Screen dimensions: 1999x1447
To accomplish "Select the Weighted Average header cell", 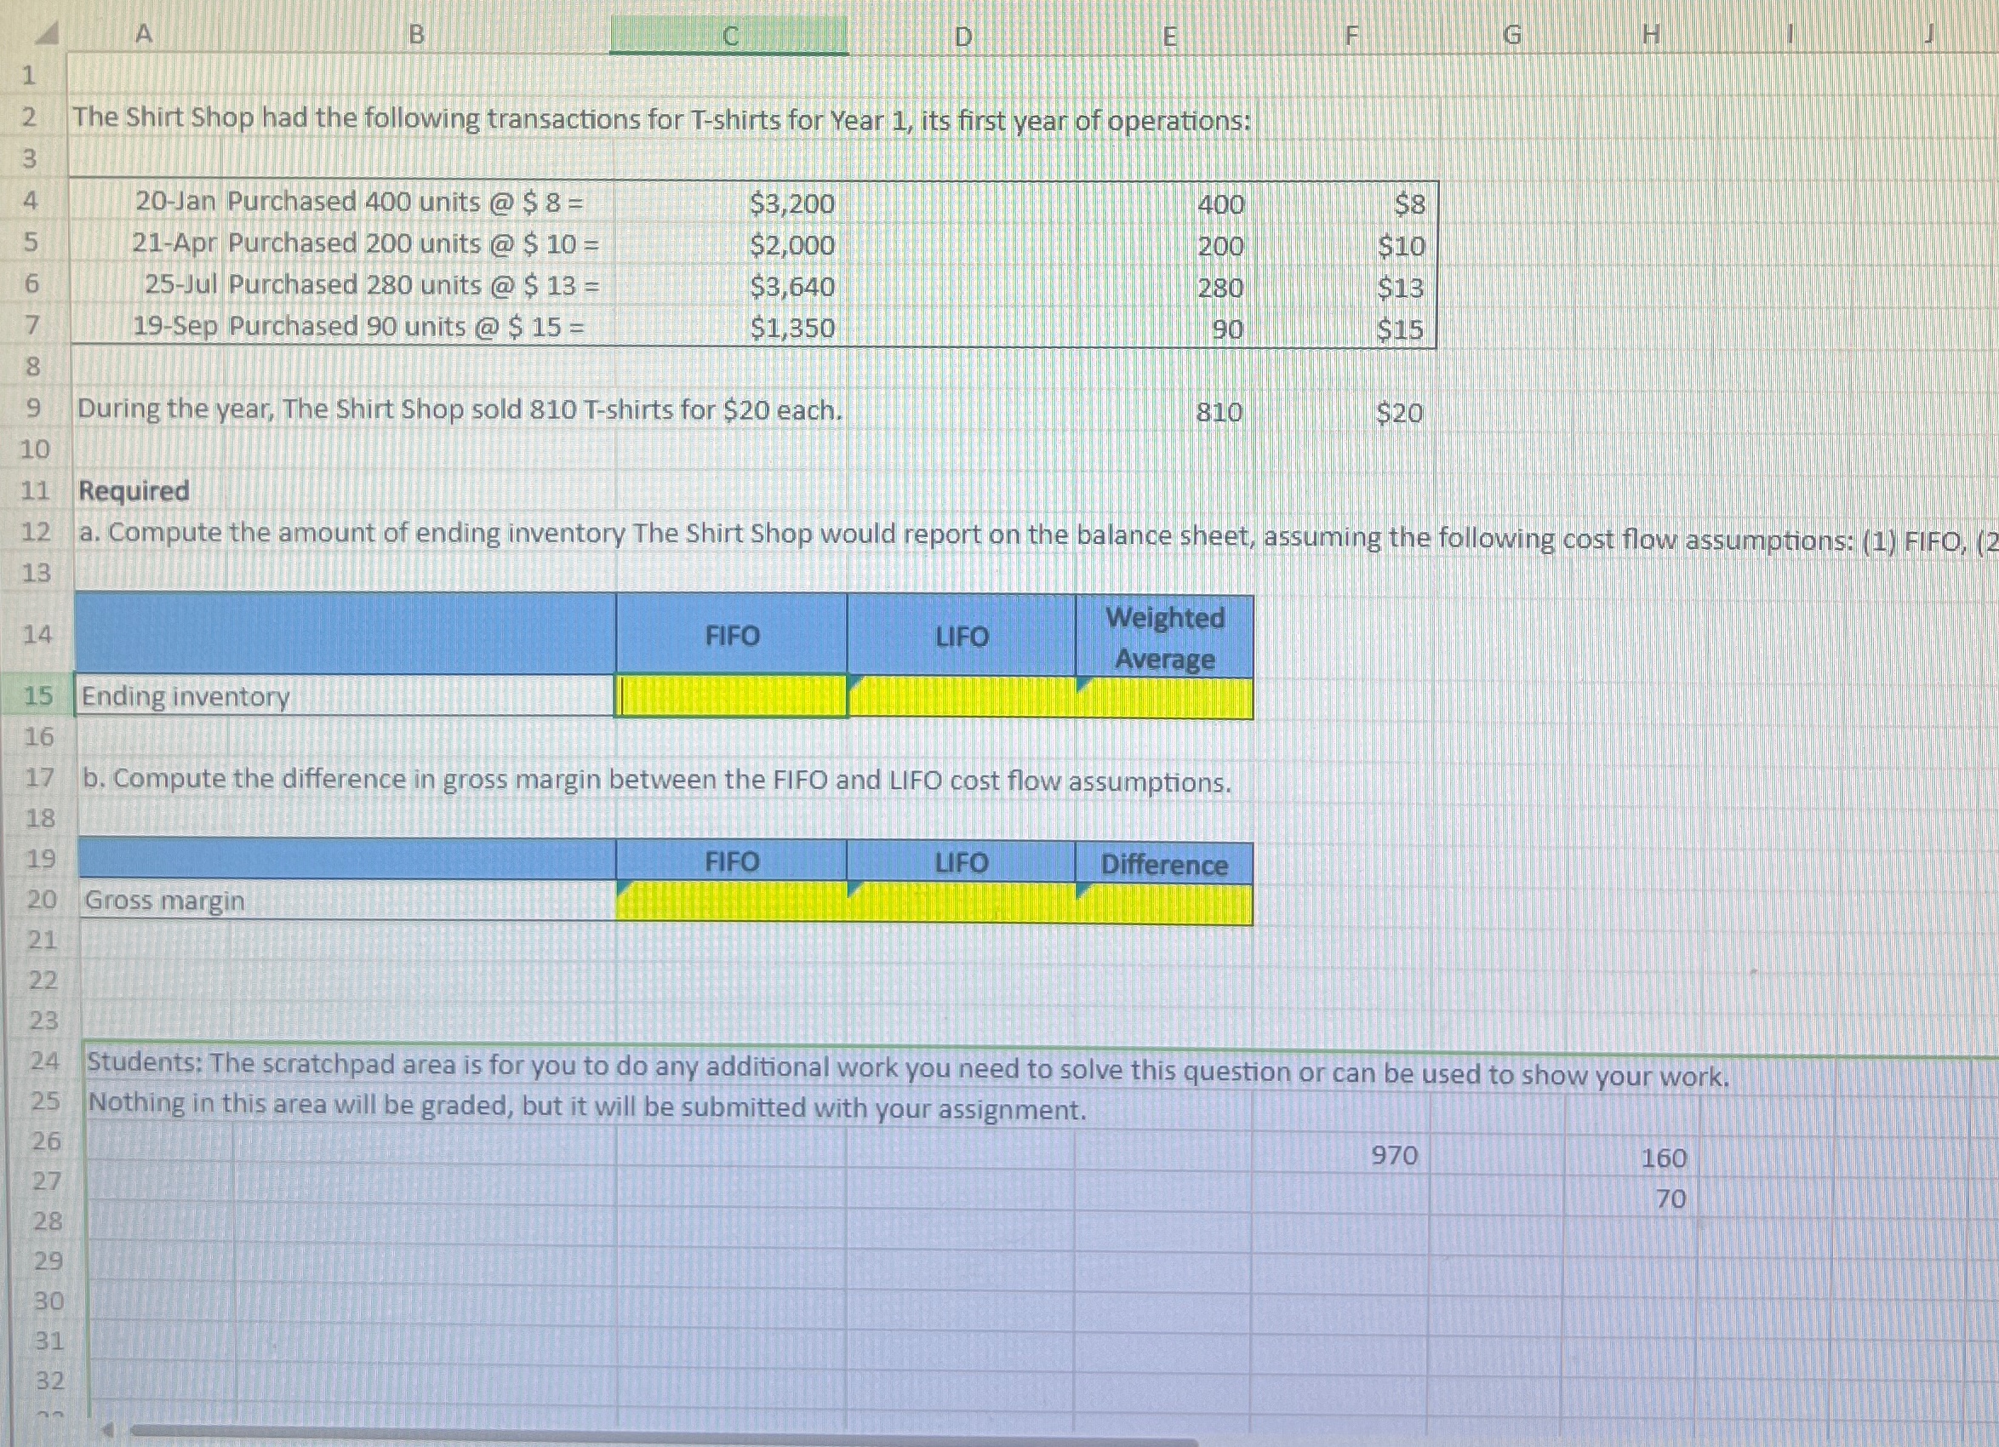I will tap(1164, 637).
